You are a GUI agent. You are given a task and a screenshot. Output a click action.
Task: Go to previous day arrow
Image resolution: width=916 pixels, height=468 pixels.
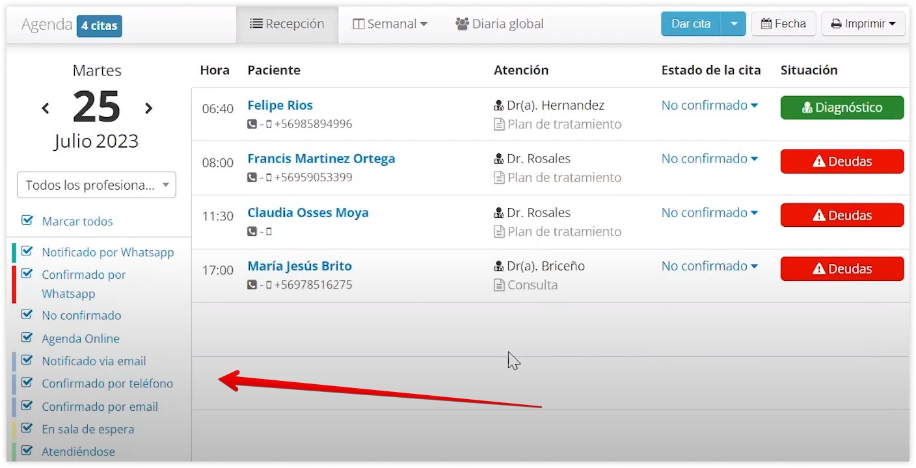pyautogui.click(x=45, y=109)
